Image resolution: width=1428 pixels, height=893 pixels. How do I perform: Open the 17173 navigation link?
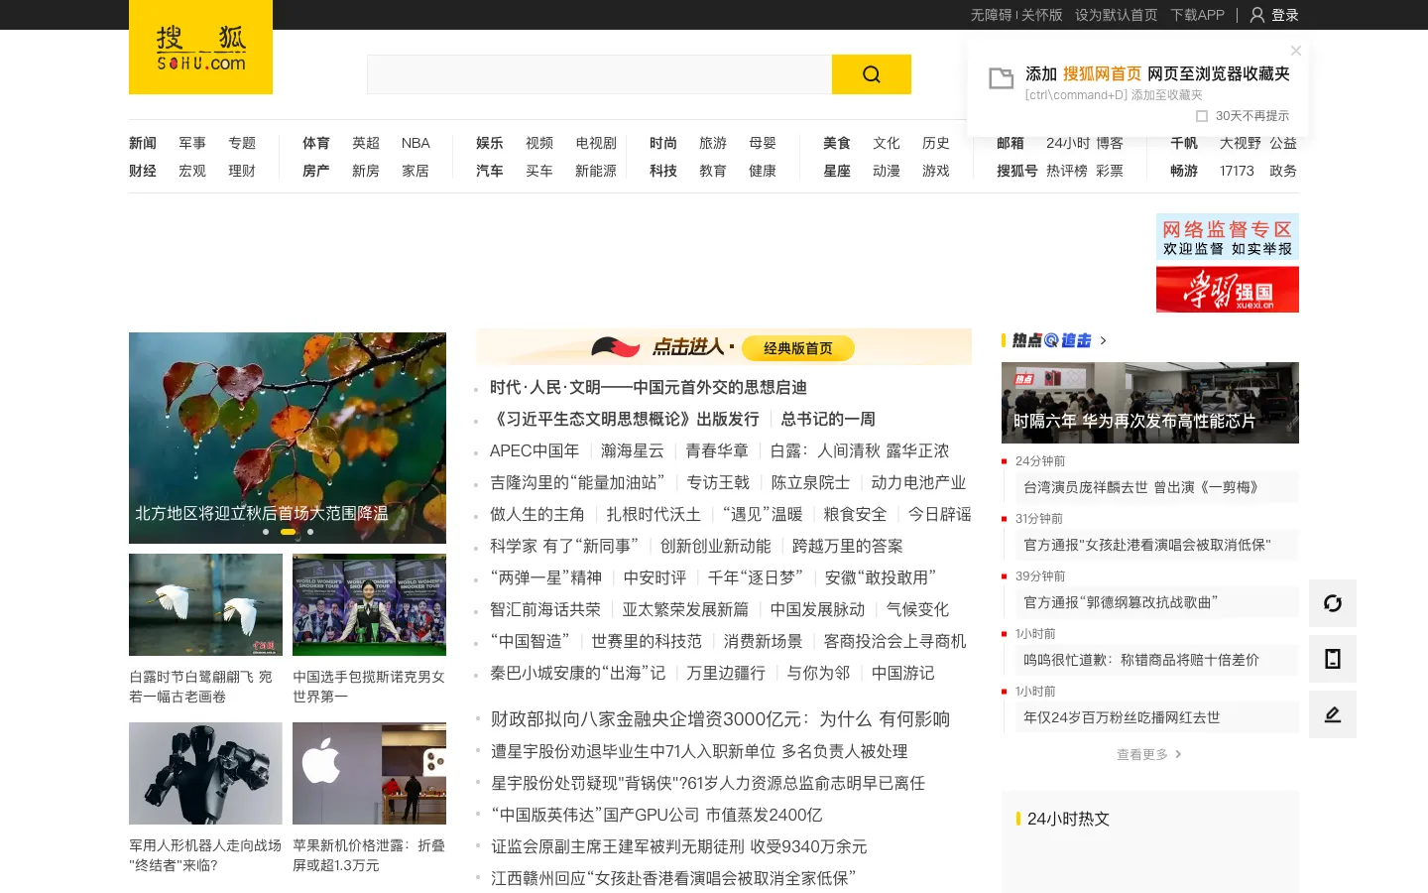pos(1237,171)
